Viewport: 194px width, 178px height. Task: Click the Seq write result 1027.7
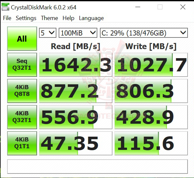pos(151,65)
